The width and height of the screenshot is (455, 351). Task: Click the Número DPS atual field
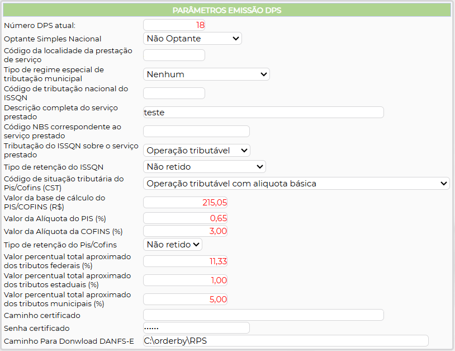pos(174,25)
